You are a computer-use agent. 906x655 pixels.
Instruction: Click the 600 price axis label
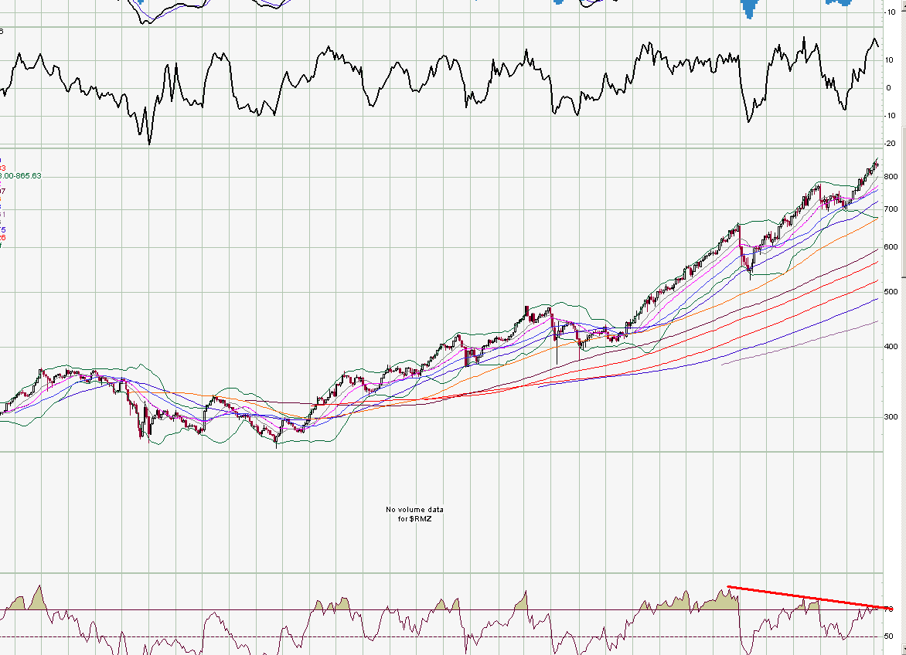[x=891, y=247]
